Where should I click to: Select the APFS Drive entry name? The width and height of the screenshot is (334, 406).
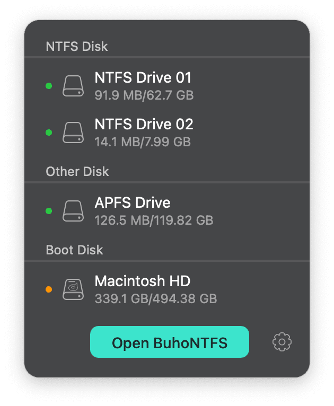pos(133,203)
